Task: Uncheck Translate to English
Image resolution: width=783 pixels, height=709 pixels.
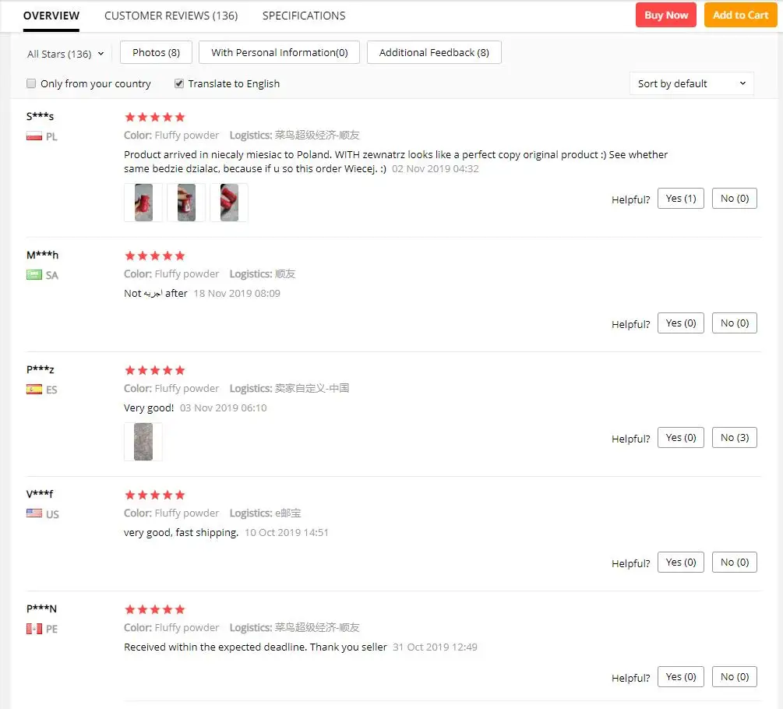Action: (x=178, y=83)
